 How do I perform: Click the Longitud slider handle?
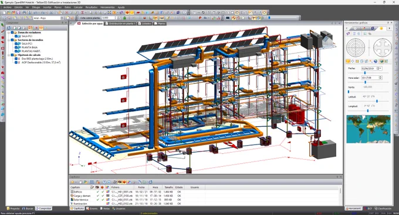pos(368,111)
